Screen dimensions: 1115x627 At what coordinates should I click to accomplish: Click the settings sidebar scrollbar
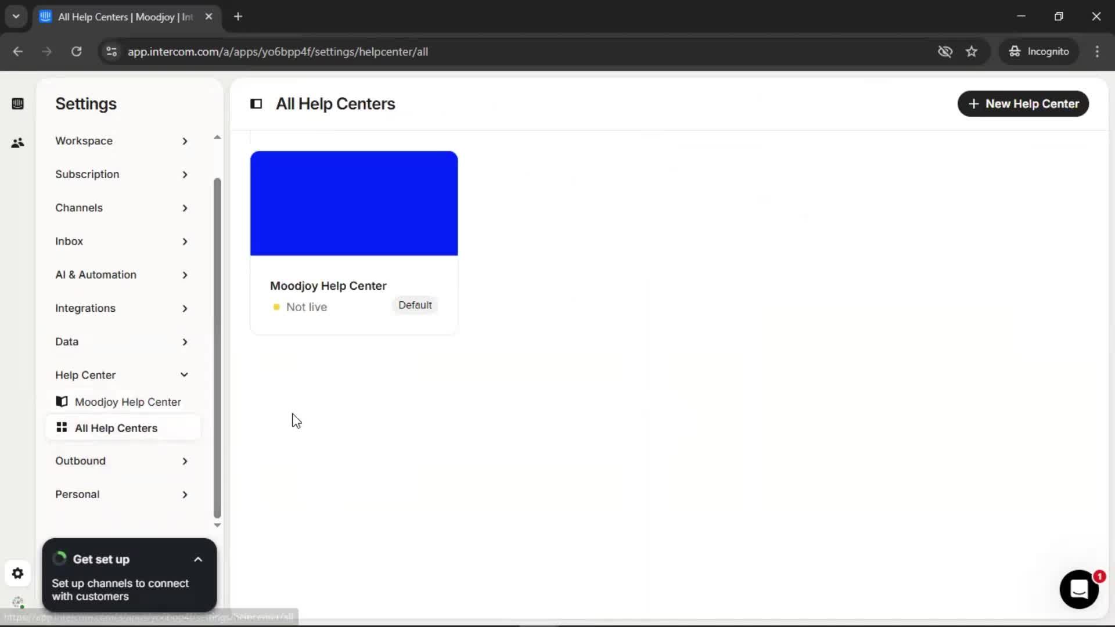(217, 348)
